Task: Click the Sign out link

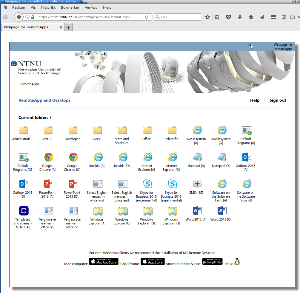Action: [278, 100]
